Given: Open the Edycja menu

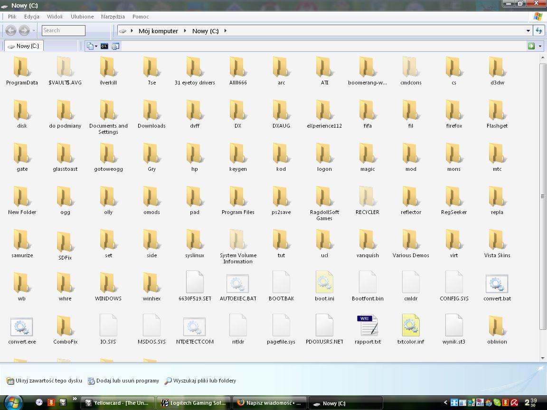Looking at the screenshot, I should tap(31, 17).
